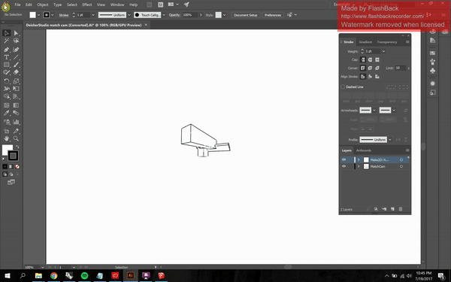Select the Line Segment tool
The height and width of the screenshot is (282, 451).
16,57
